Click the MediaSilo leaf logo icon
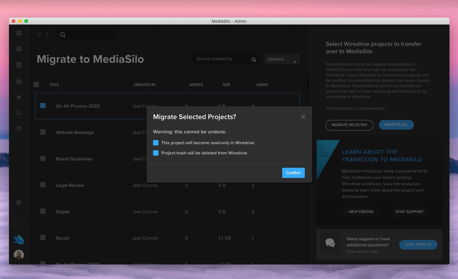 [x=19, y=239]
